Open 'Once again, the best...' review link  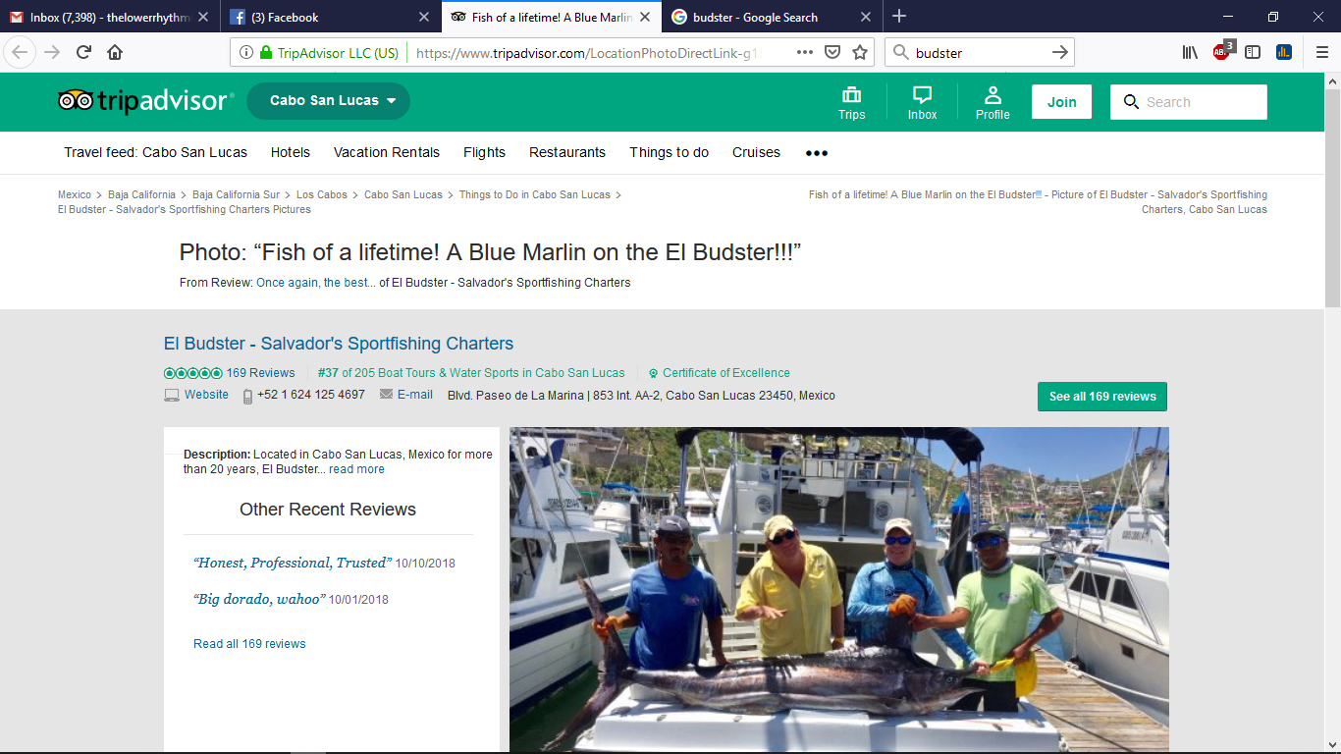point(316,283)
